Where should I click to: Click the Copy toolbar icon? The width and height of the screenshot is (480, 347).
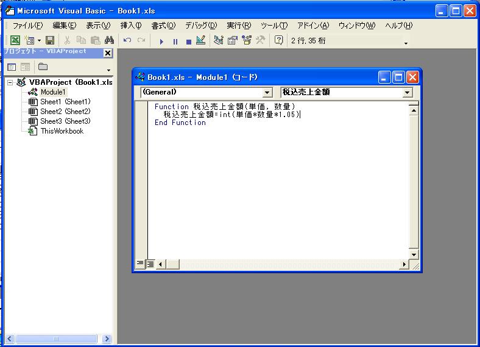[81, 40]
